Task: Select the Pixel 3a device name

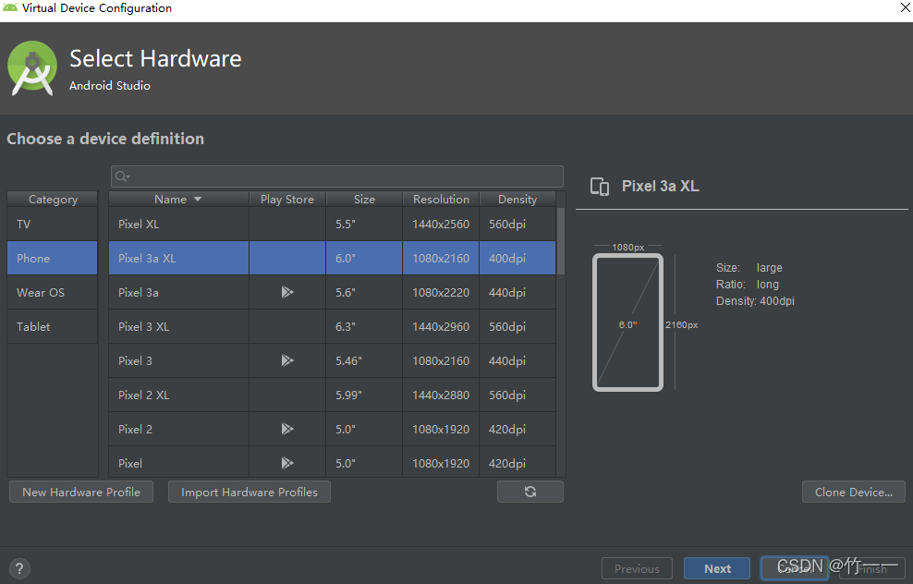Action: click(138, 292)
